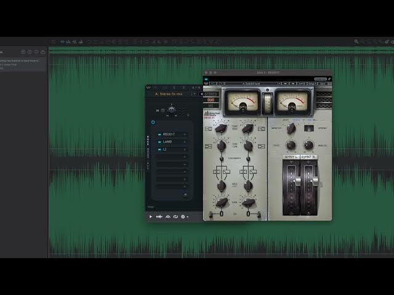Click the Monitor selector knob
Screen dimensions: 394x295
291,128
